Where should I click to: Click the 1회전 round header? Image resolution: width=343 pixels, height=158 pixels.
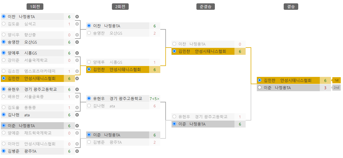35,7
